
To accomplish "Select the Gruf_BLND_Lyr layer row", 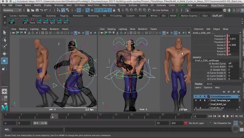I will (216, 104).
